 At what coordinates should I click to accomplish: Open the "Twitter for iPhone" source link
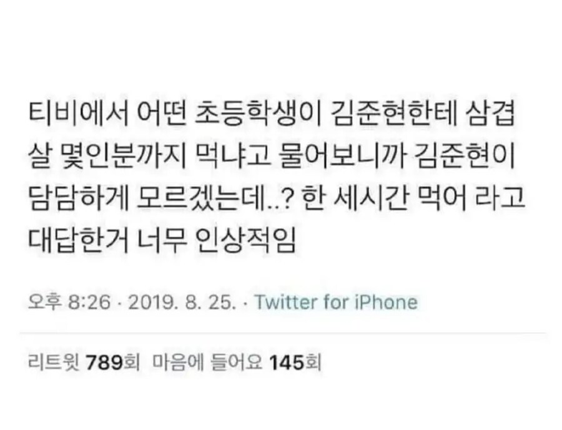[x=337, y=303]
